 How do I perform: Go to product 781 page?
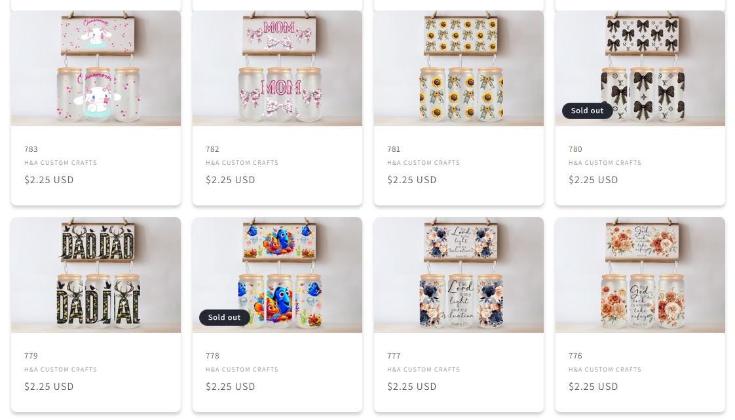[394, 149]
